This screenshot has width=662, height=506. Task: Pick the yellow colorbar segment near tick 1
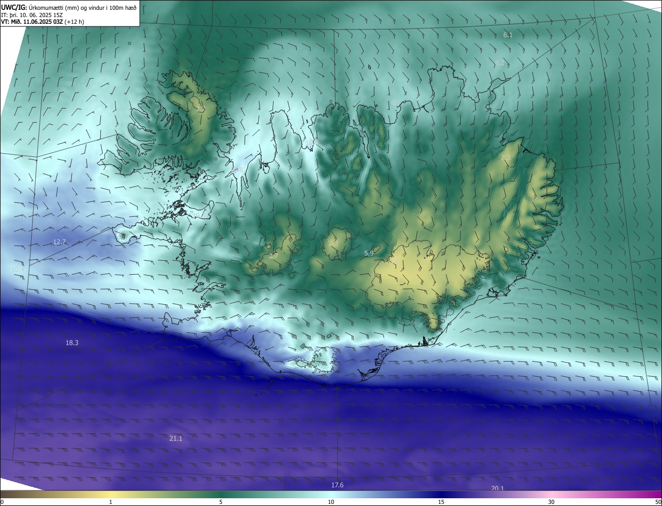pyautogui.click(x=111, y=495)
